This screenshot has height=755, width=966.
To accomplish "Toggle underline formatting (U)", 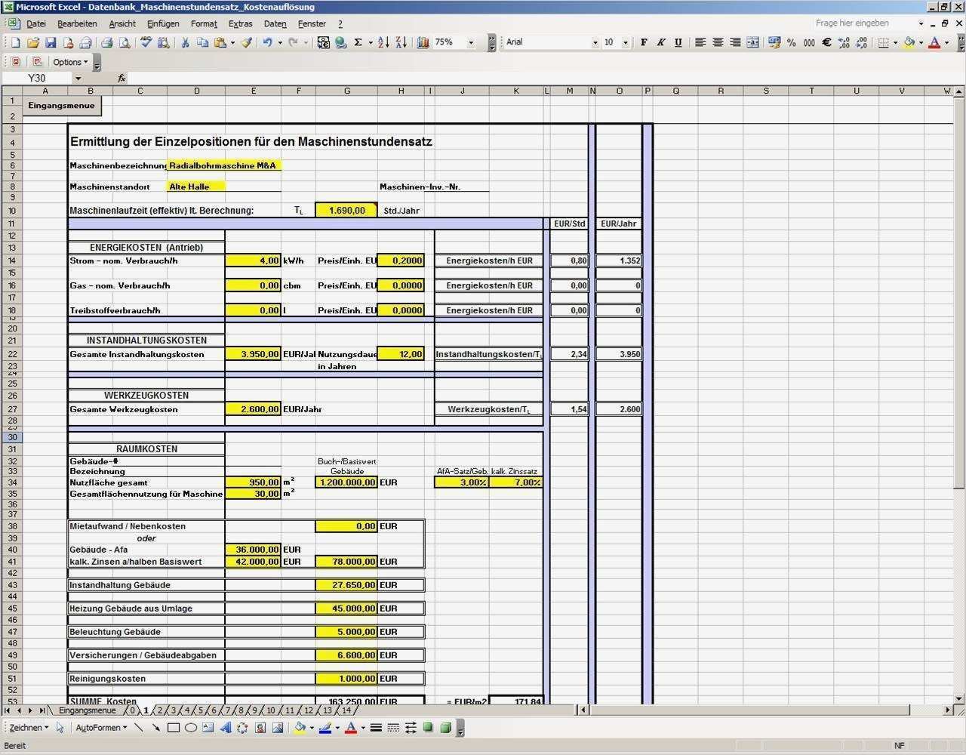I will coord(678,43).
